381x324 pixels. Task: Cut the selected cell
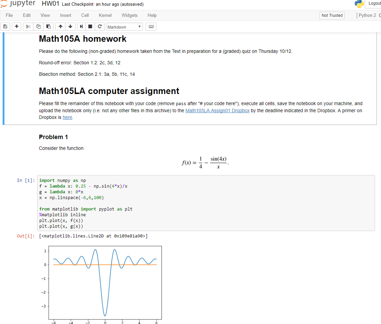(28, 26)
